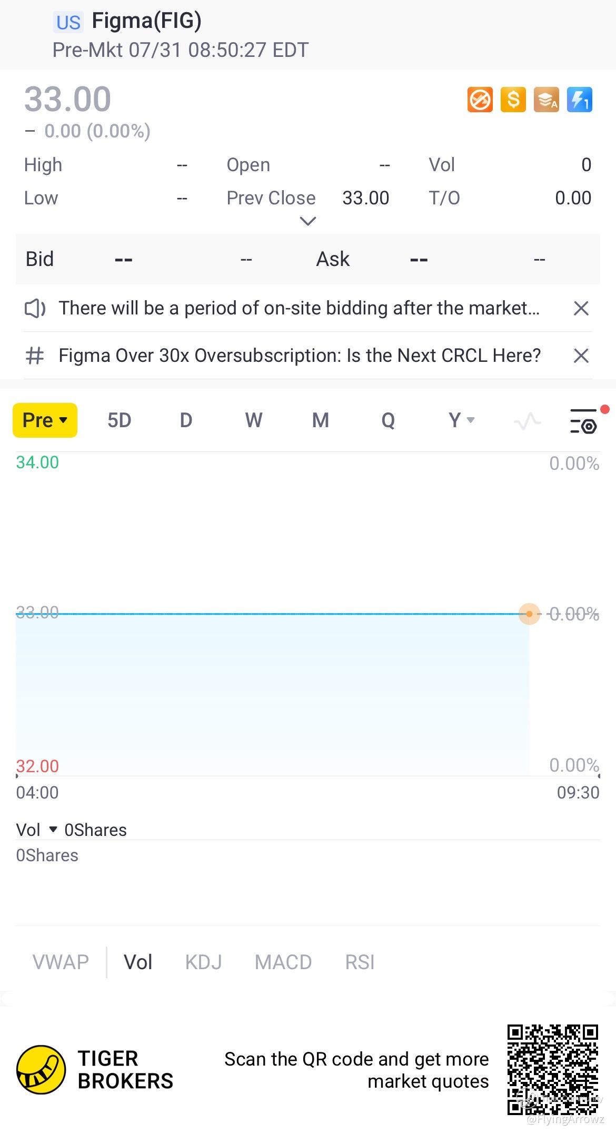The height and width of the screenshot is (1133, 616).
Task: Open chart settings icon with red dot
Action: tap(584, 421)
